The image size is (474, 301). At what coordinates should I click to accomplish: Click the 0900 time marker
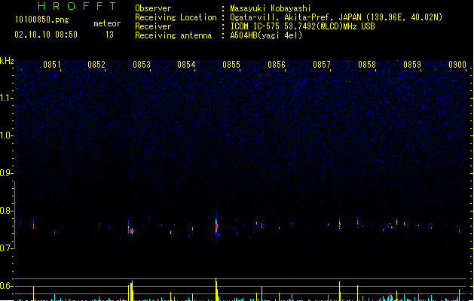coord(457,65)
